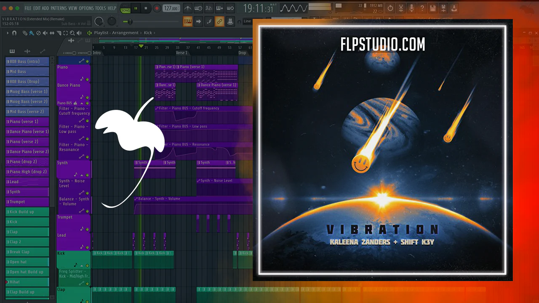Select the playlist Slip tool
The width and height of the screenshot is (539, 303).
(52, 33)
